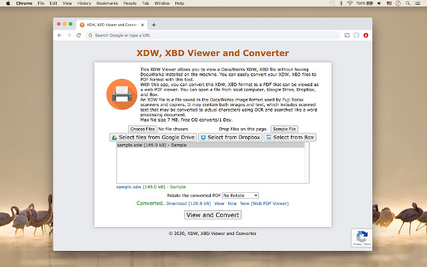Select sample.xdw row in the file list

(211, 146)
